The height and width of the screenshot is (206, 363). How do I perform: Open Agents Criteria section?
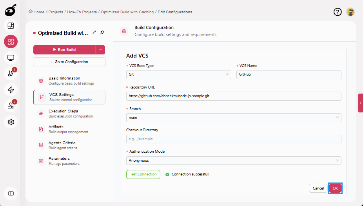69,145
